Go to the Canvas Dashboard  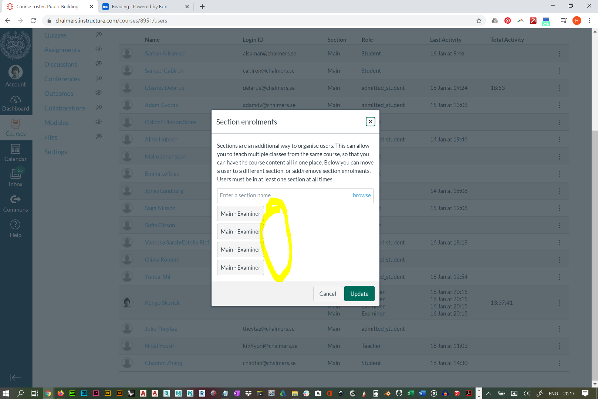click(16, 103)
